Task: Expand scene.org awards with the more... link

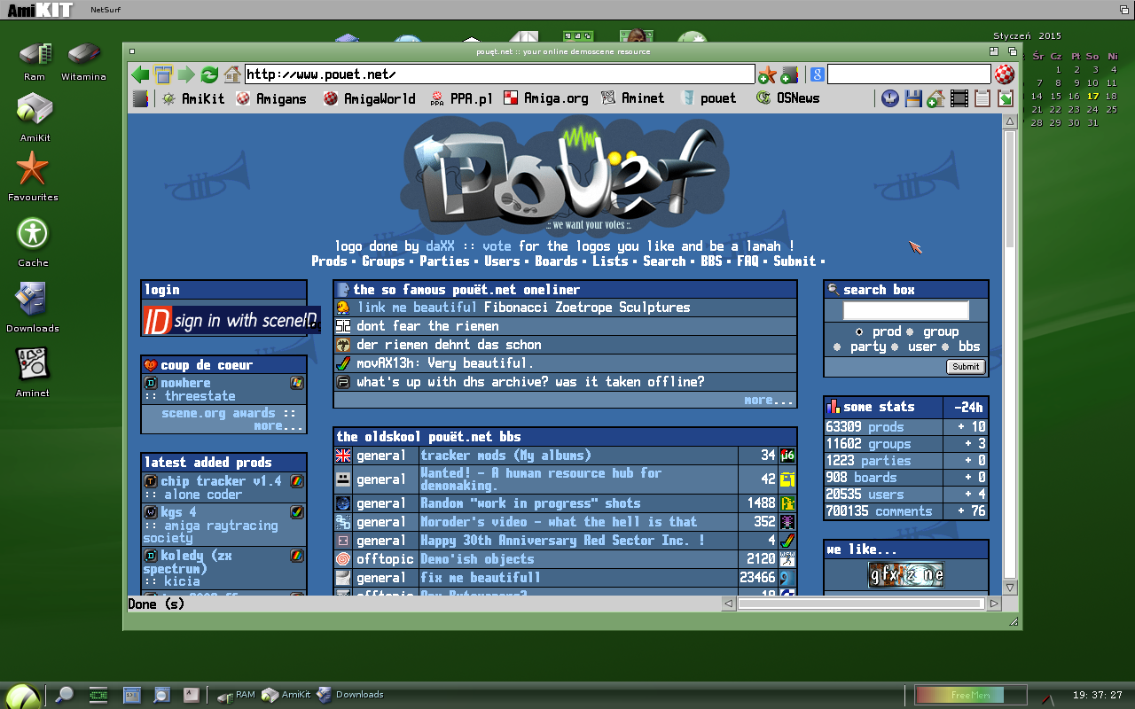Action: (x=279, y=425)
